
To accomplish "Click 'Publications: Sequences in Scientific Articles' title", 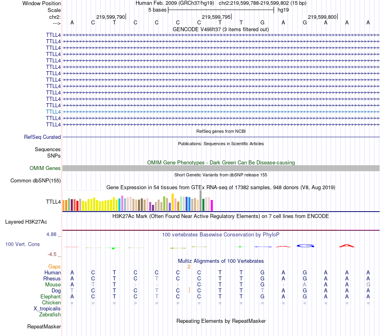I will [221, 144].
